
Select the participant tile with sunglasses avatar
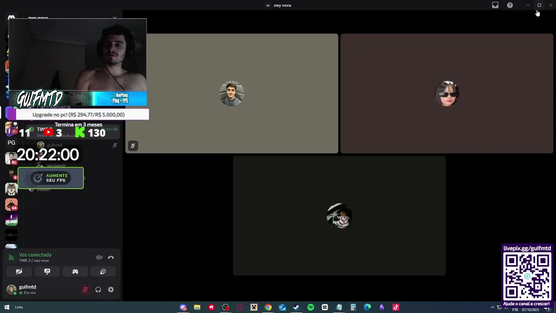click(447, 93)
